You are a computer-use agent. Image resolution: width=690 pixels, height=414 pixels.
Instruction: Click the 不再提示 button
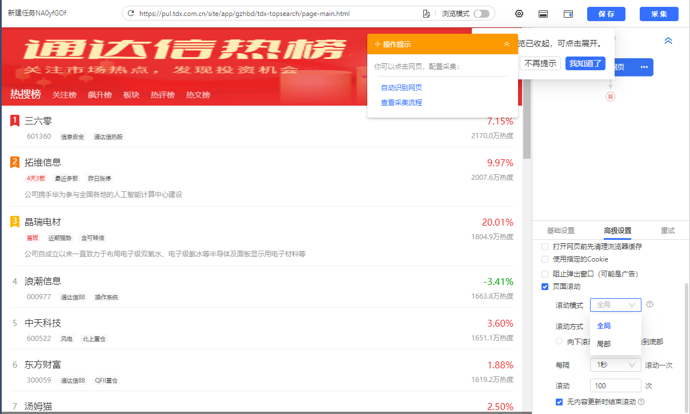540,63
